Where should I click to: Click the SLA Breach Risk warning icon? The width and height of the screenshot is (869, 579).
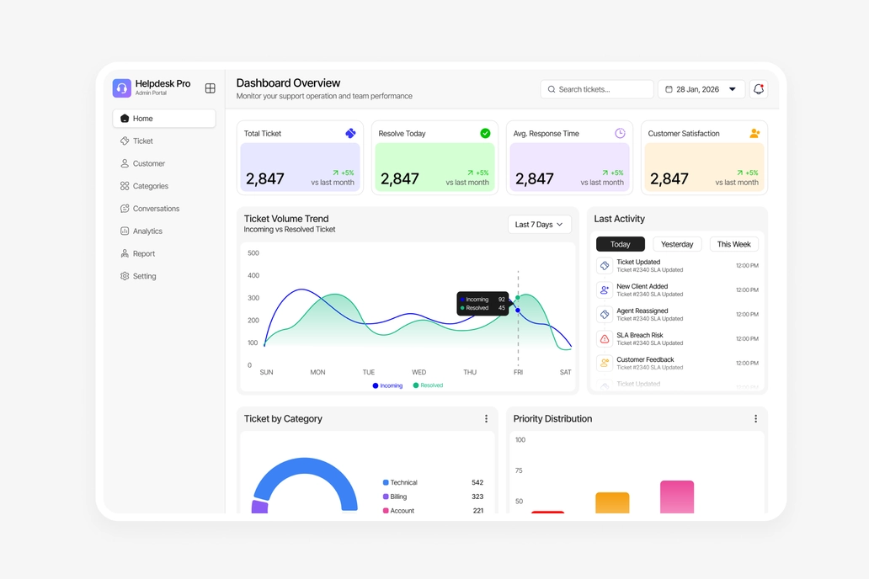point(605,338)
